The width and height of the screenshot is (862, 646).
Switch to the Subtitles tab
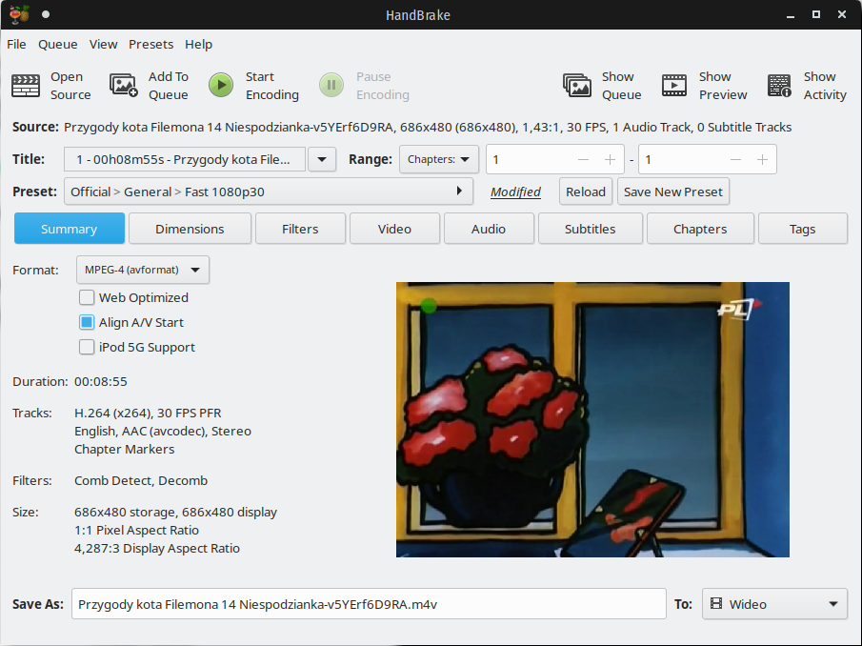(590, 229)
